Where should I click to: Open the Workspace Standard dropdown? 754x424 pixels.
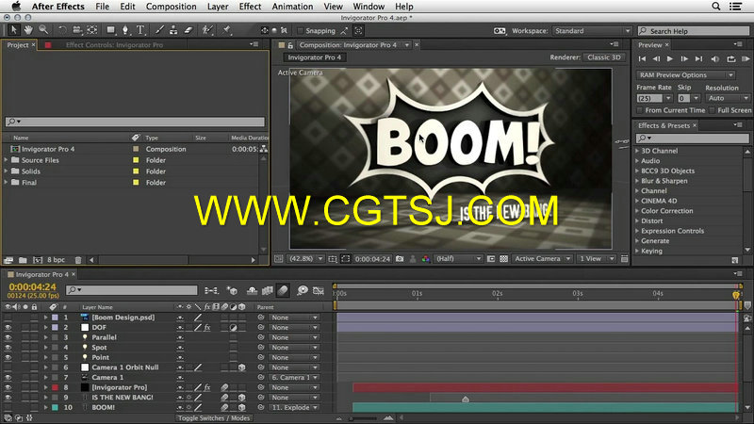pyautogui.click(x=592, y=31)
